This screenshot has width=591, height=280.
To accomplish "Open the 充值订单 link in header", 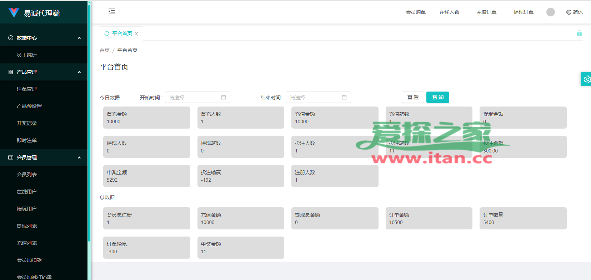I will pyautogui.click(x=486, y=12).
